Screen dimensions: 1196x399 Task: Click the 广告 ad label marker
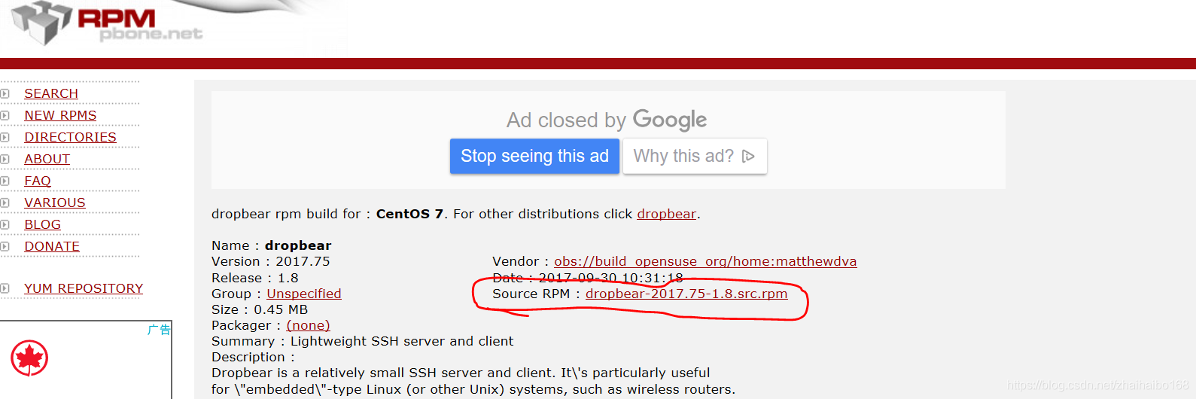point(159,330)
